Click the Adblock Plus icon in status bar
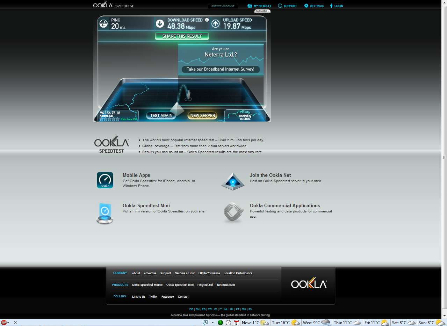 (4, 323)
